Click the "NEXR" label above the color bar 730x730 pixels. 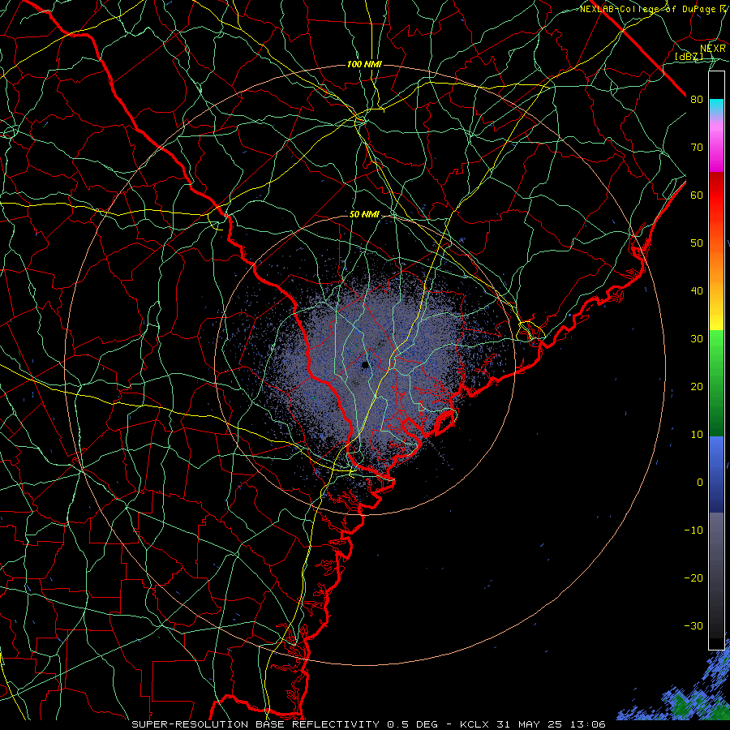point(712,49)
